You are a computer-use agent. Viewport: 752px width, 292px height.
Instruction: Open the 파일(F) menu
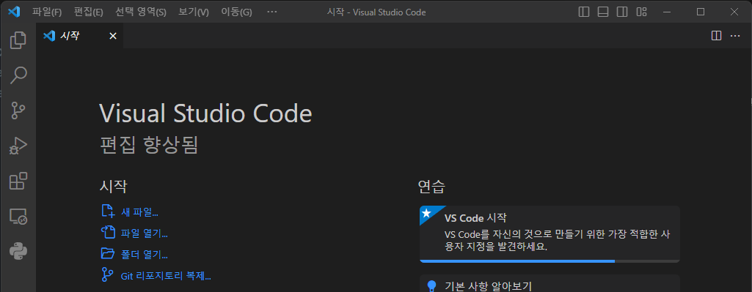(47, 12)
